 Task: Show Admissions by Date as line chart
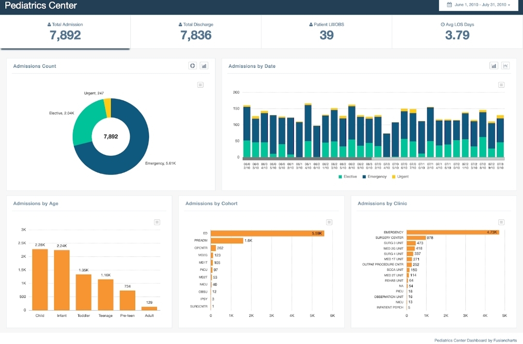(506, 66)
